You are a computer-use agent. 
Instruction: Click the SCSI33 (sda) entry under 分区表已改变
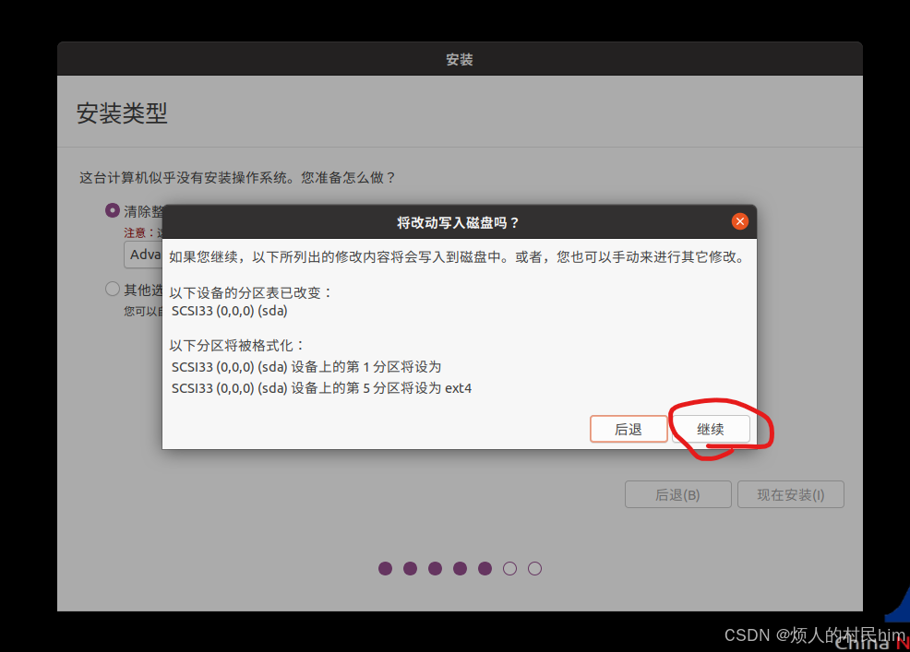point(229,311)
